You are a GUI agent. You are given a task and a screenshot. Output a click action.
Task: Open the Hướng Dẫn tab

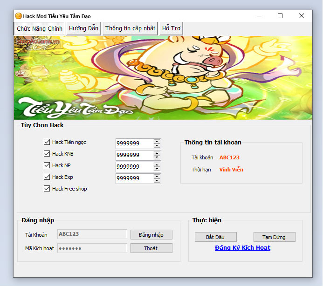pyautogui.click(x=83, y=28)
